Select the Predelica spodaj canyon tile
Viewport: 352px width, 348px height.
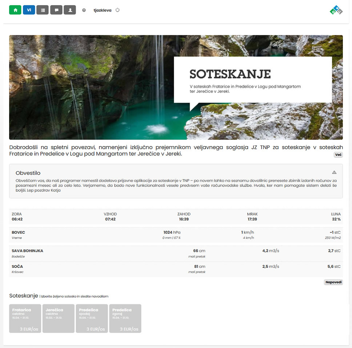coord(92,319)
